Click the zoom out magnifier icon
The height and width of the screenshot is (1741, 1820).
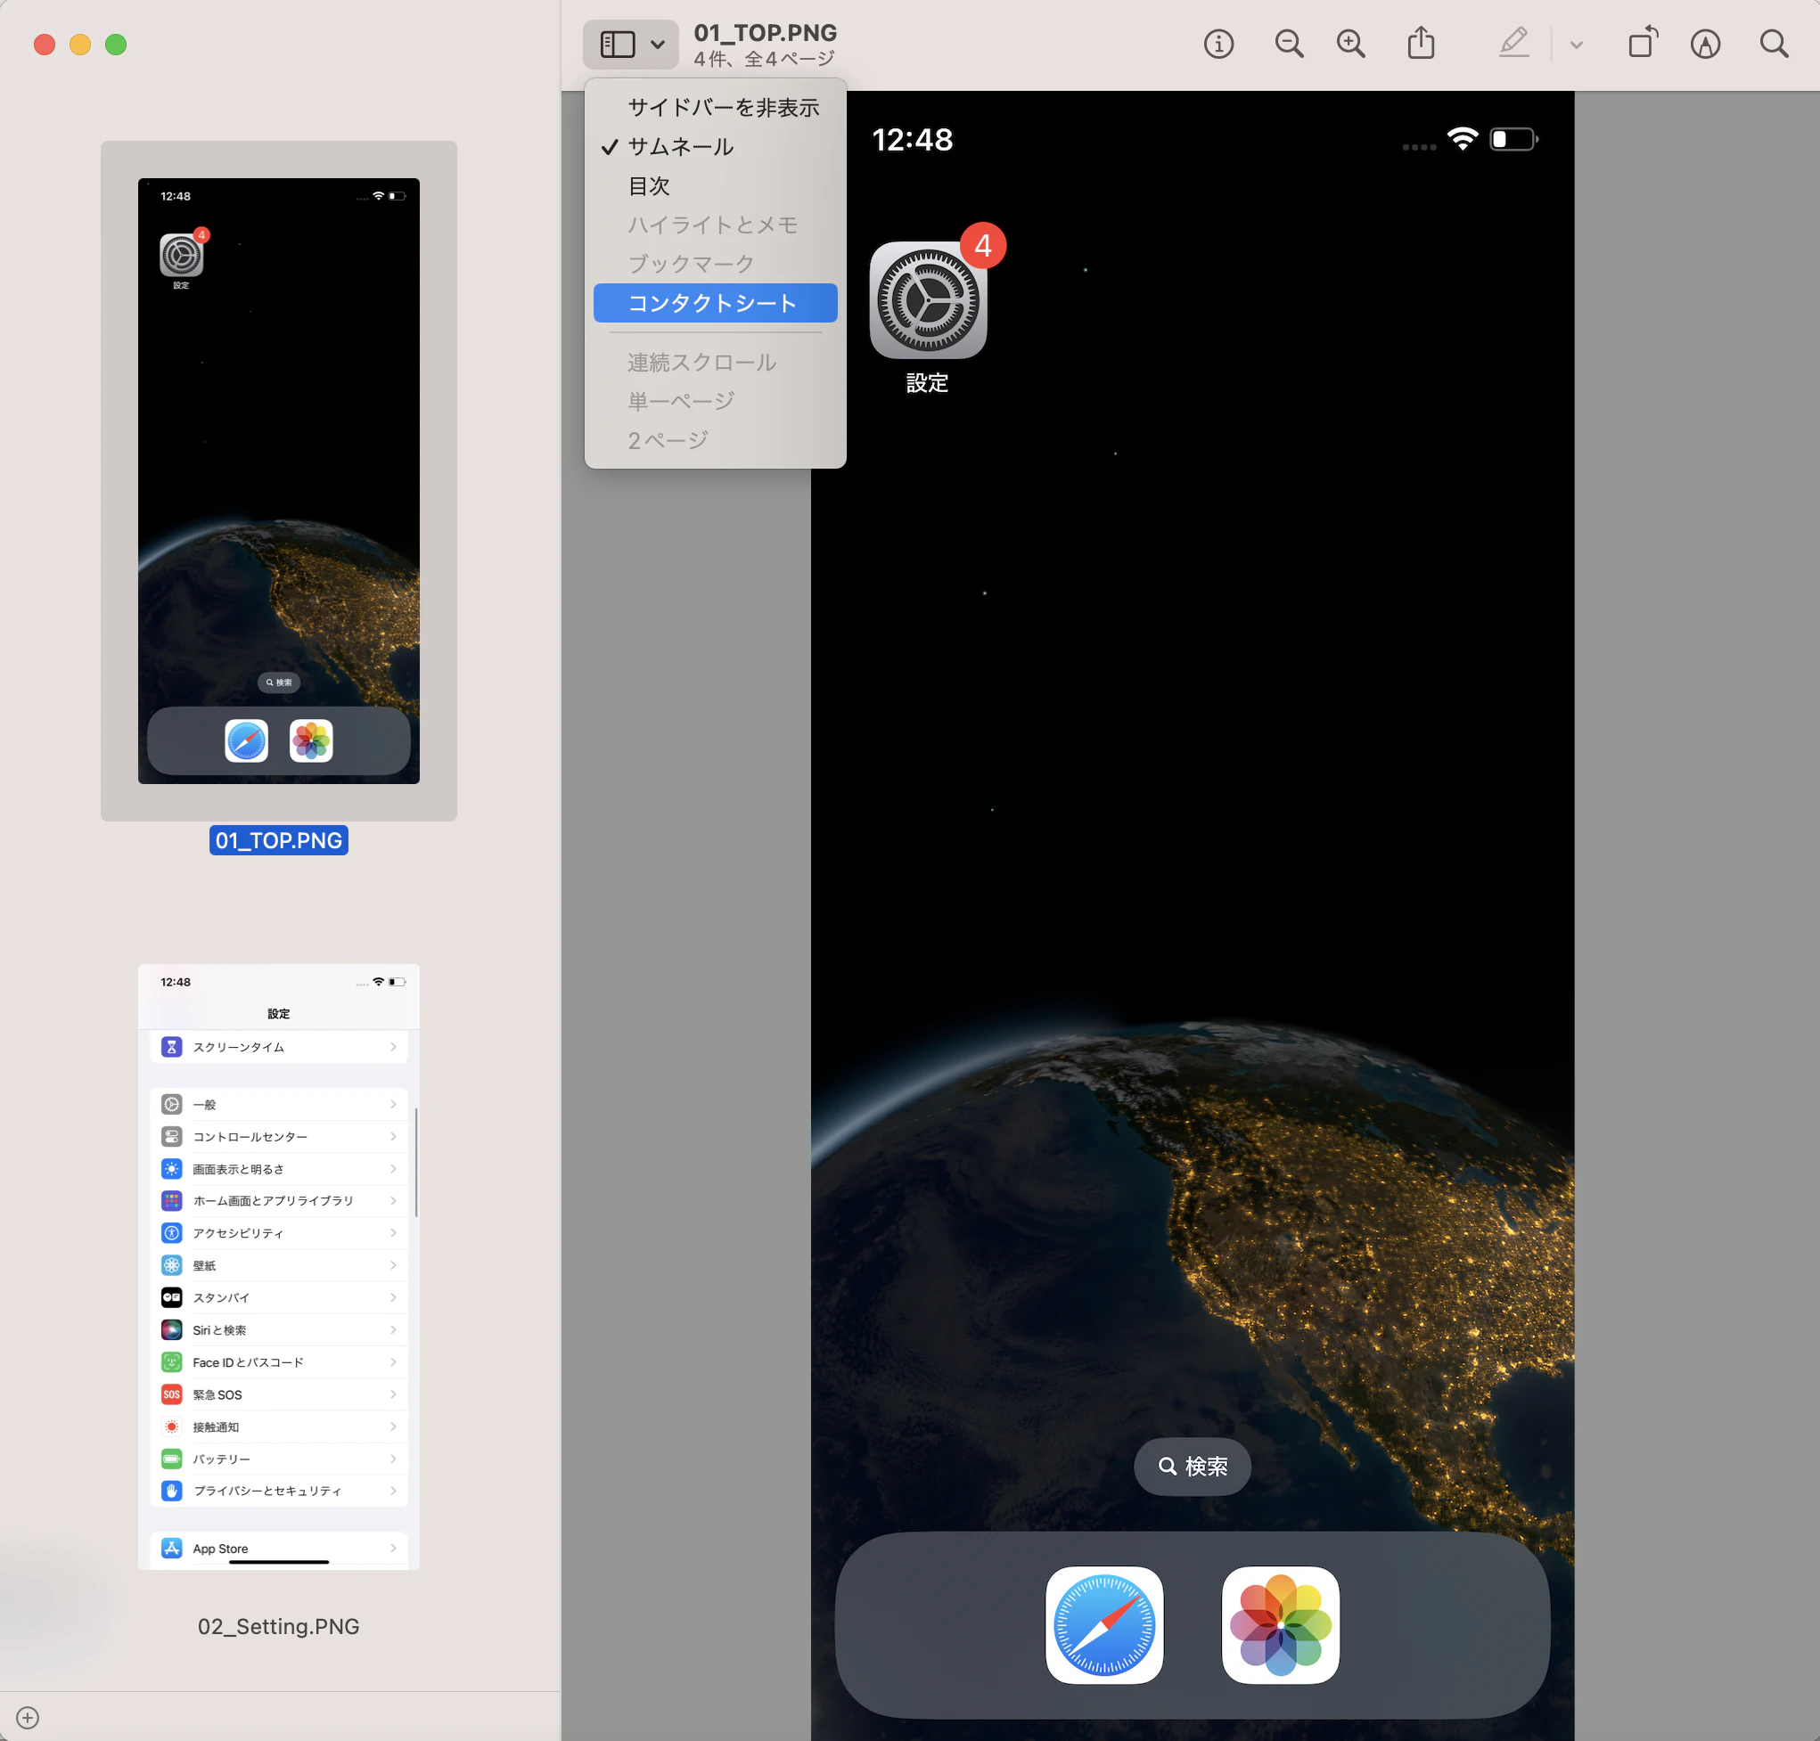click(x=1288, y=44)
